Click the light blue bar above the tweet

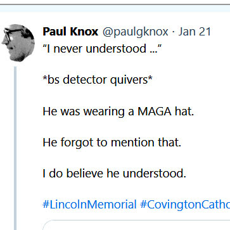point(115,9)
